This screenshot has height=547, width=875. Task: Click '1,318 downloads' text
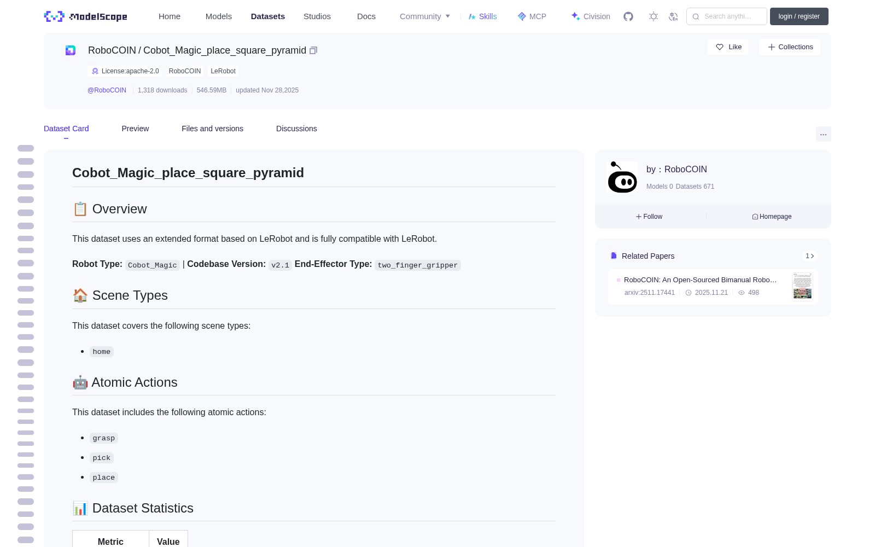(162, 90)
